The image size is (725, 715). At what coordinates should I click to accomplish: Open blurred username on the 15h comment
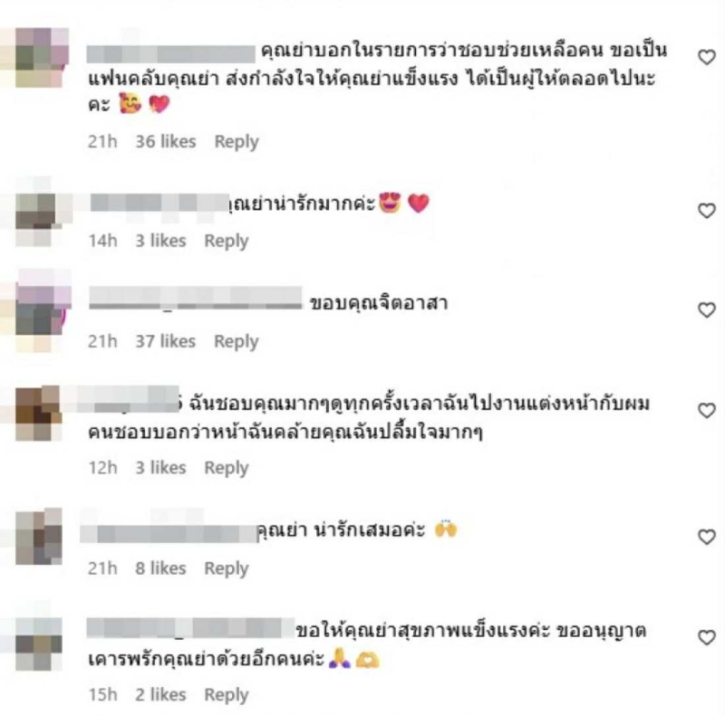coord(190,629)
